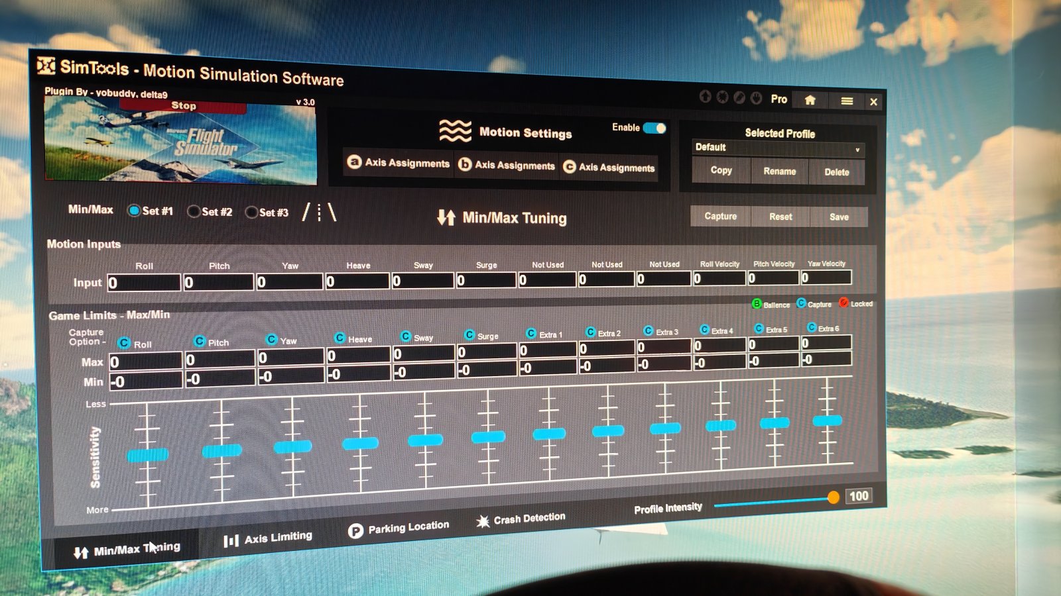This screenshot has height=596, width=1061.
Task: Click the Rename profile button
Action: click(779, 171)
